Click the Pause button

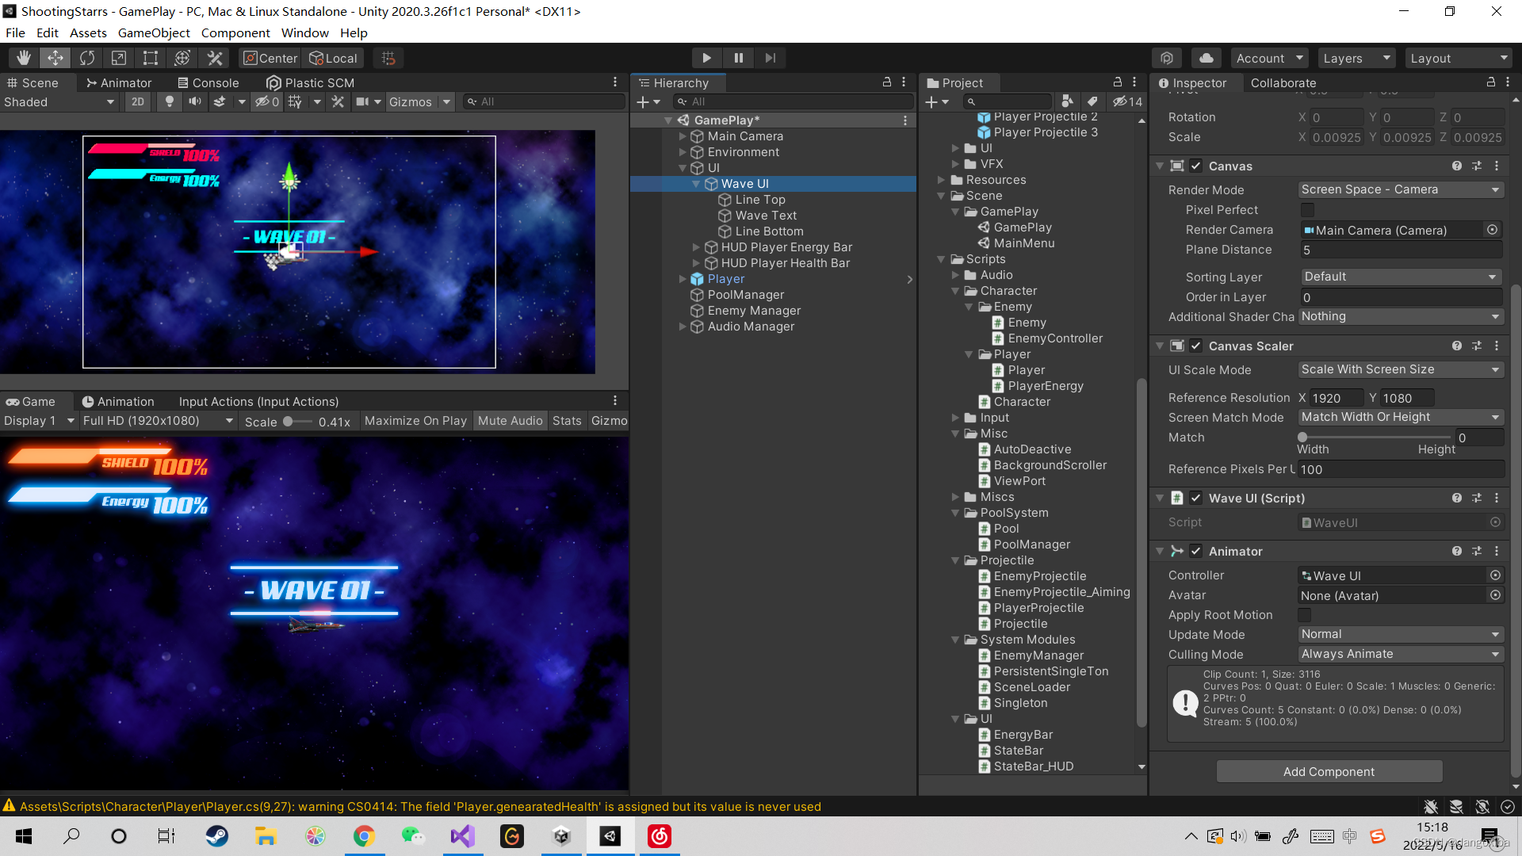coord(738,58)
